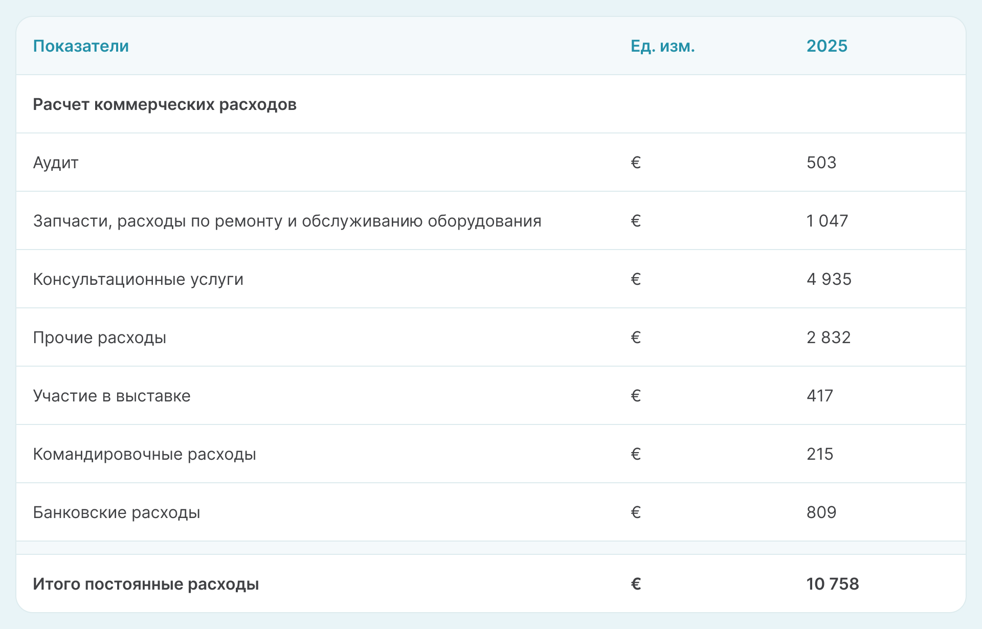
Task: Click the Итого постоянные расходы total label
Action: [x=146, y=584]
